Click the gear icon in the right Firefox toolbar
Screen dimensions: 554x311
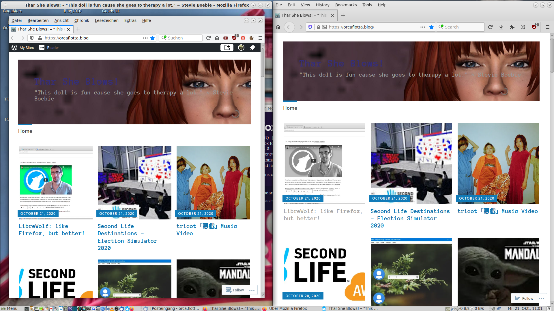click(523, 27)
